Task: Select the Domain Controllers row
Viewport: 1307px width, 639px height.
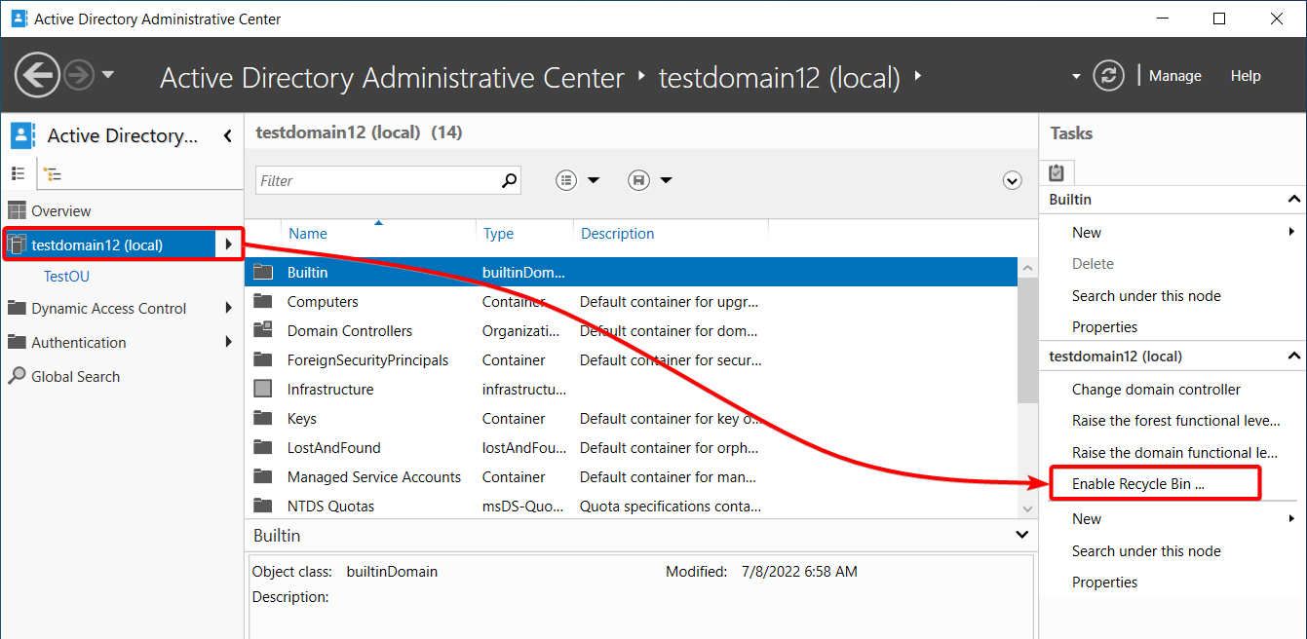Action: point(631,331)
